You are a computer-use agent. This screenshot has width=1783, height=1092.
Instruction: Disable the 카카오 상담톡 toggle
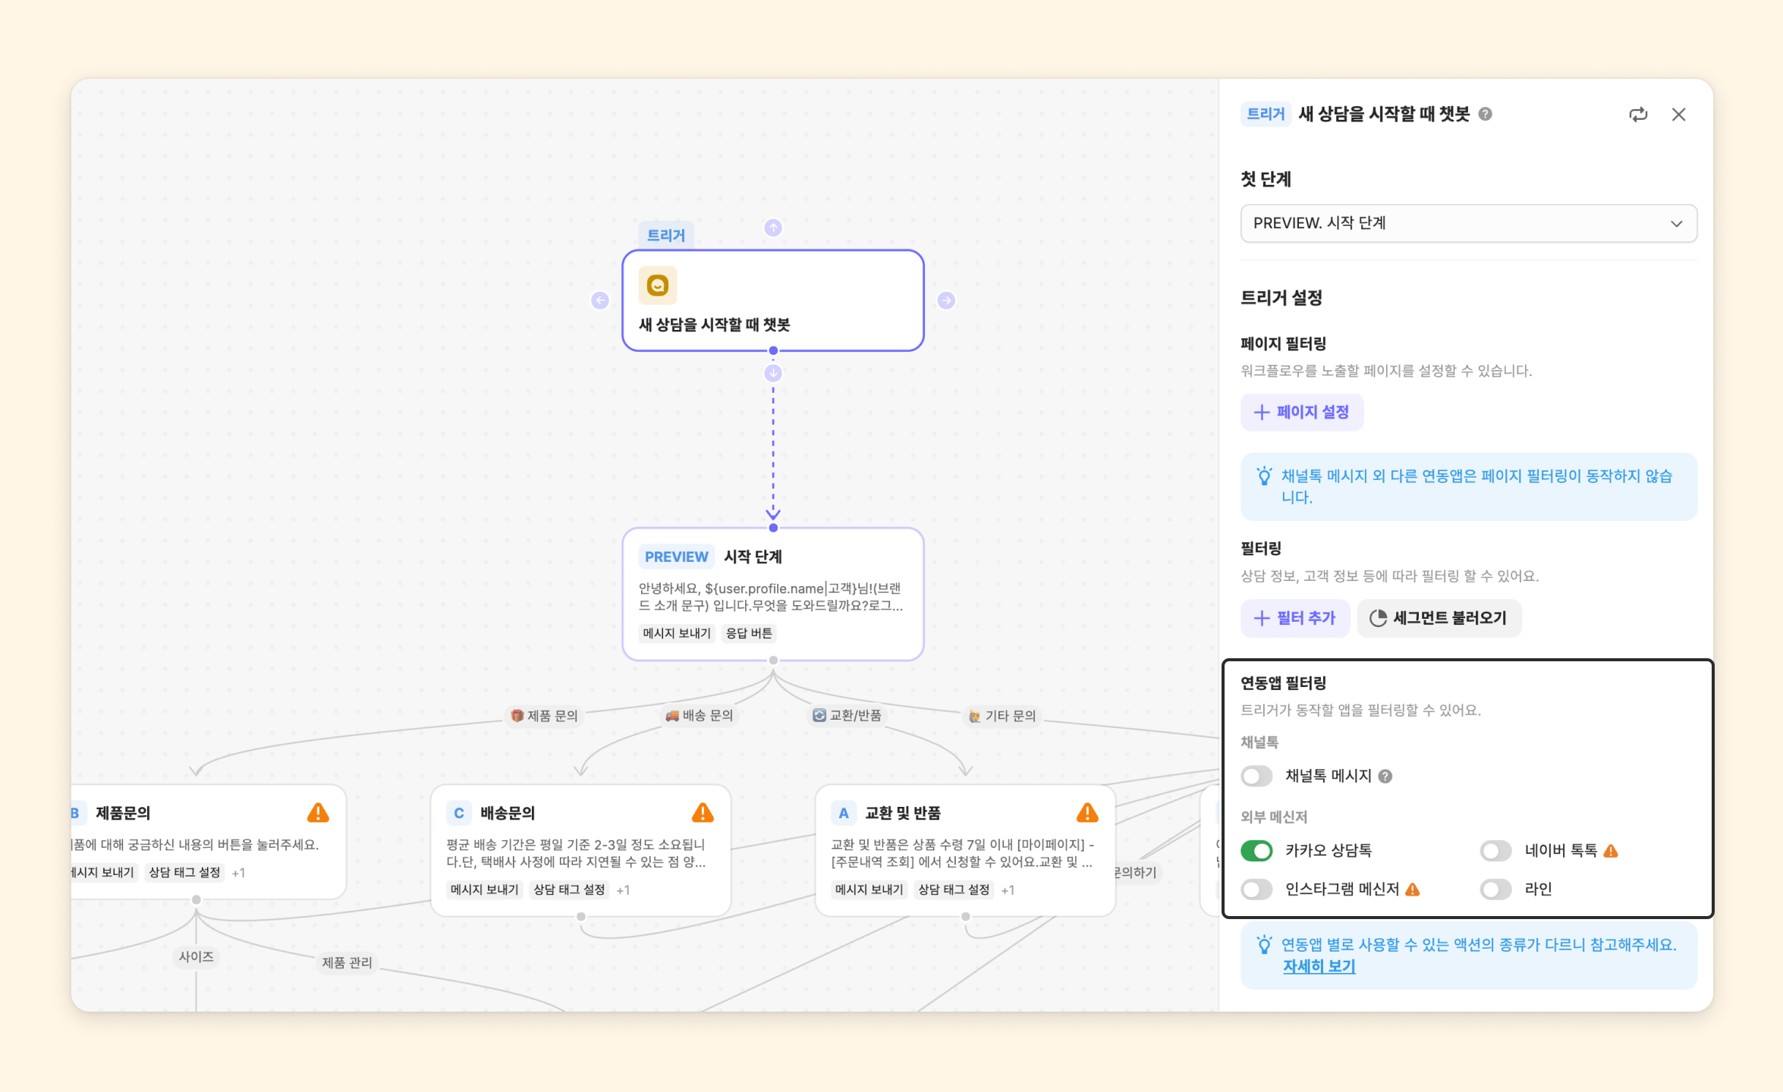[x=1256, y=851]
